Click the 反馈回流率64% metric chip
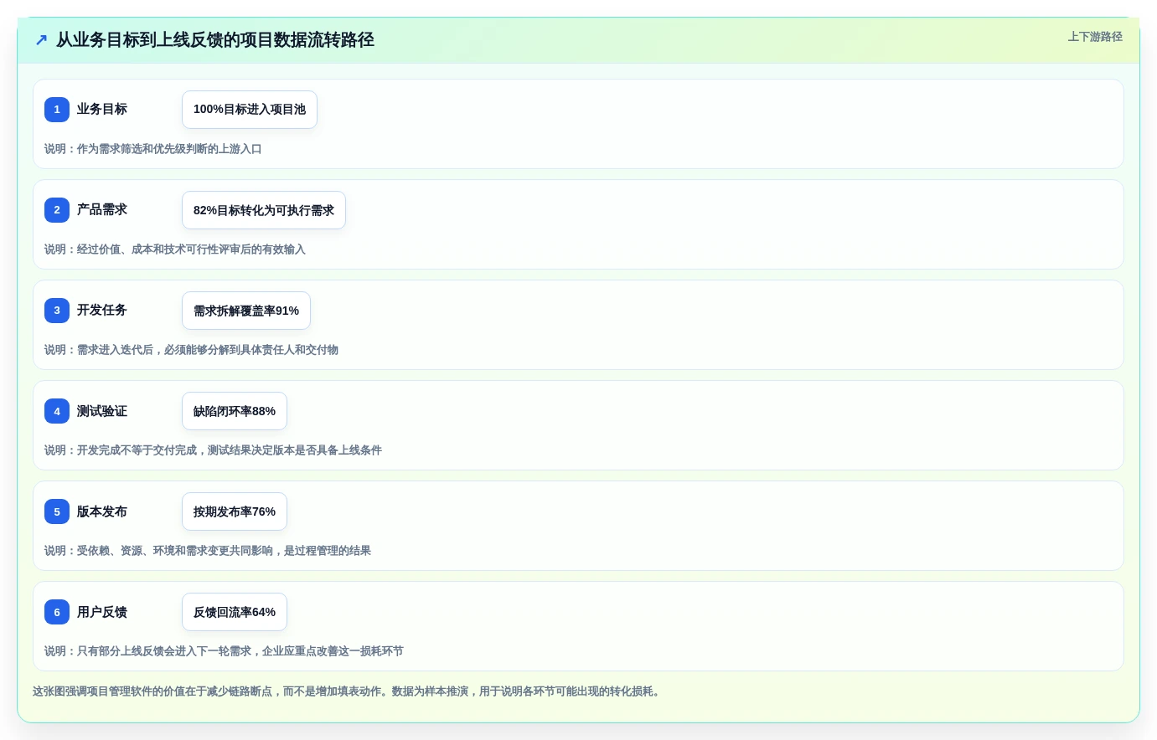This screenshot has height=740, width=1157. (x=235, y=612)
